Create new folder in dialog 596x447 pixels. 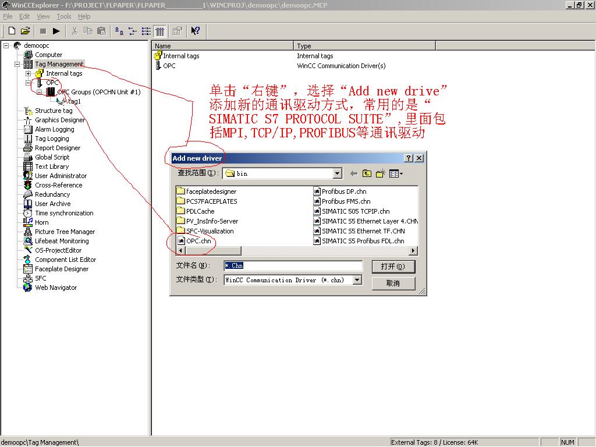click(x=380, y=173)
